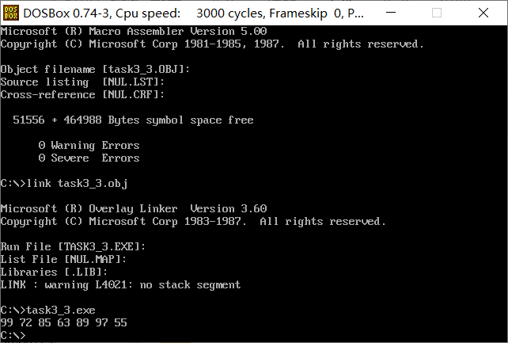The image size is (508, 343).
Task: Close the DOSBox window
Action: (x=488, y=13)
